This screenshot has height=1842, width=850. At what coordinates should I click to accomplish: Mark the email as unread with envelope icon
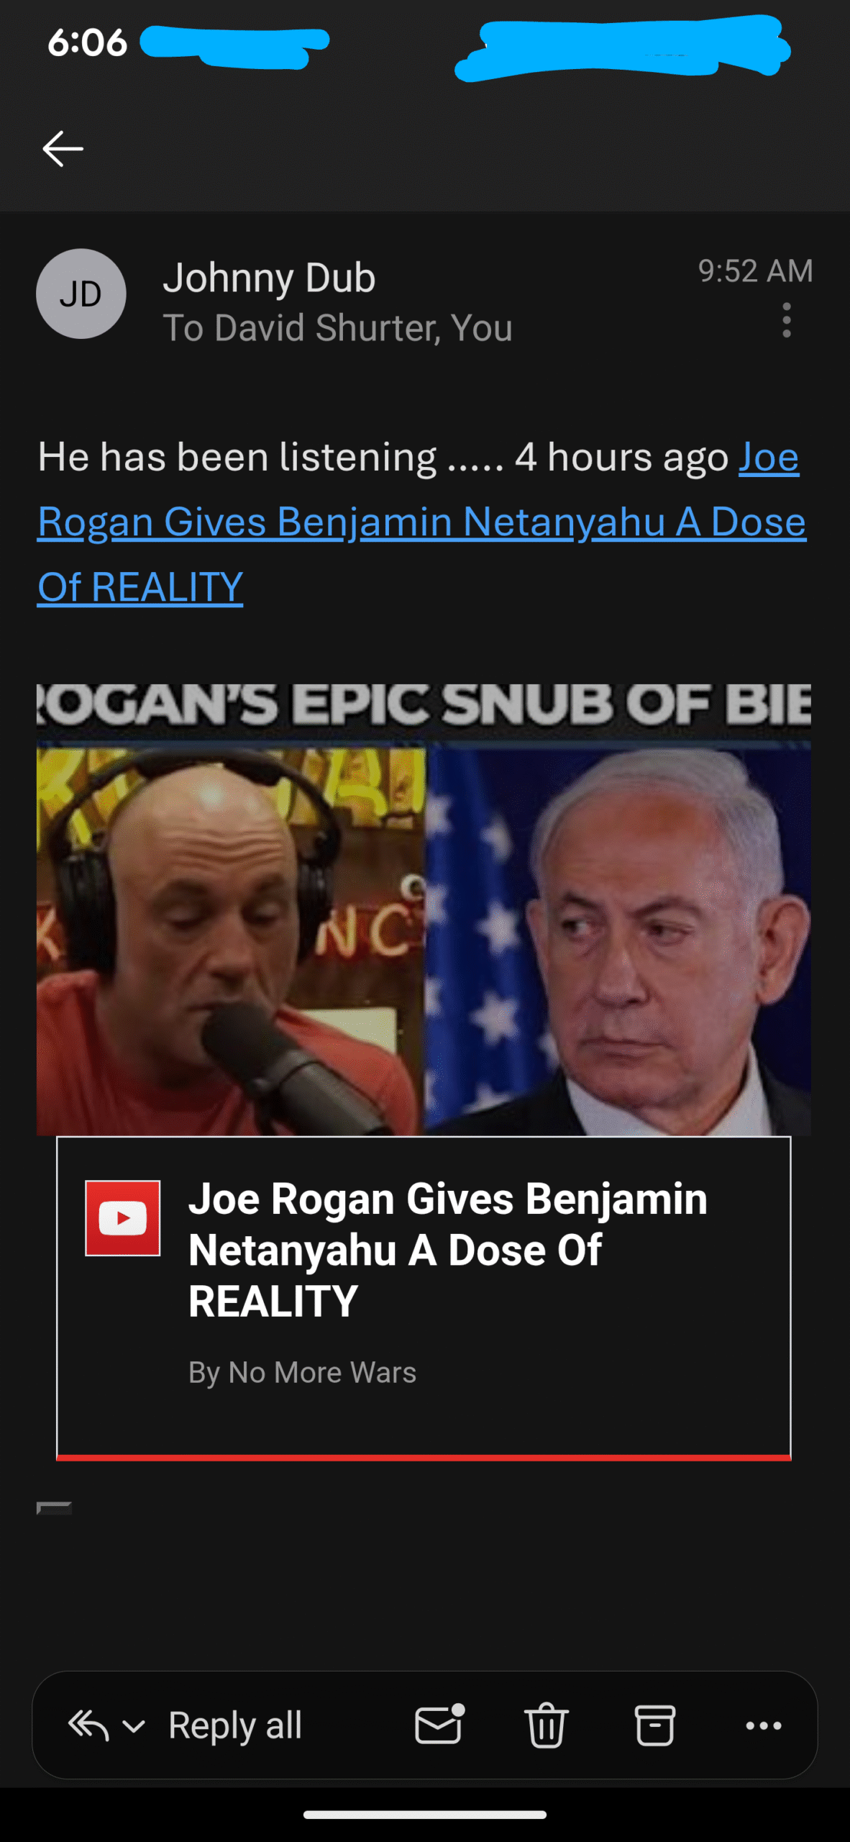[x=439, y=1724]
